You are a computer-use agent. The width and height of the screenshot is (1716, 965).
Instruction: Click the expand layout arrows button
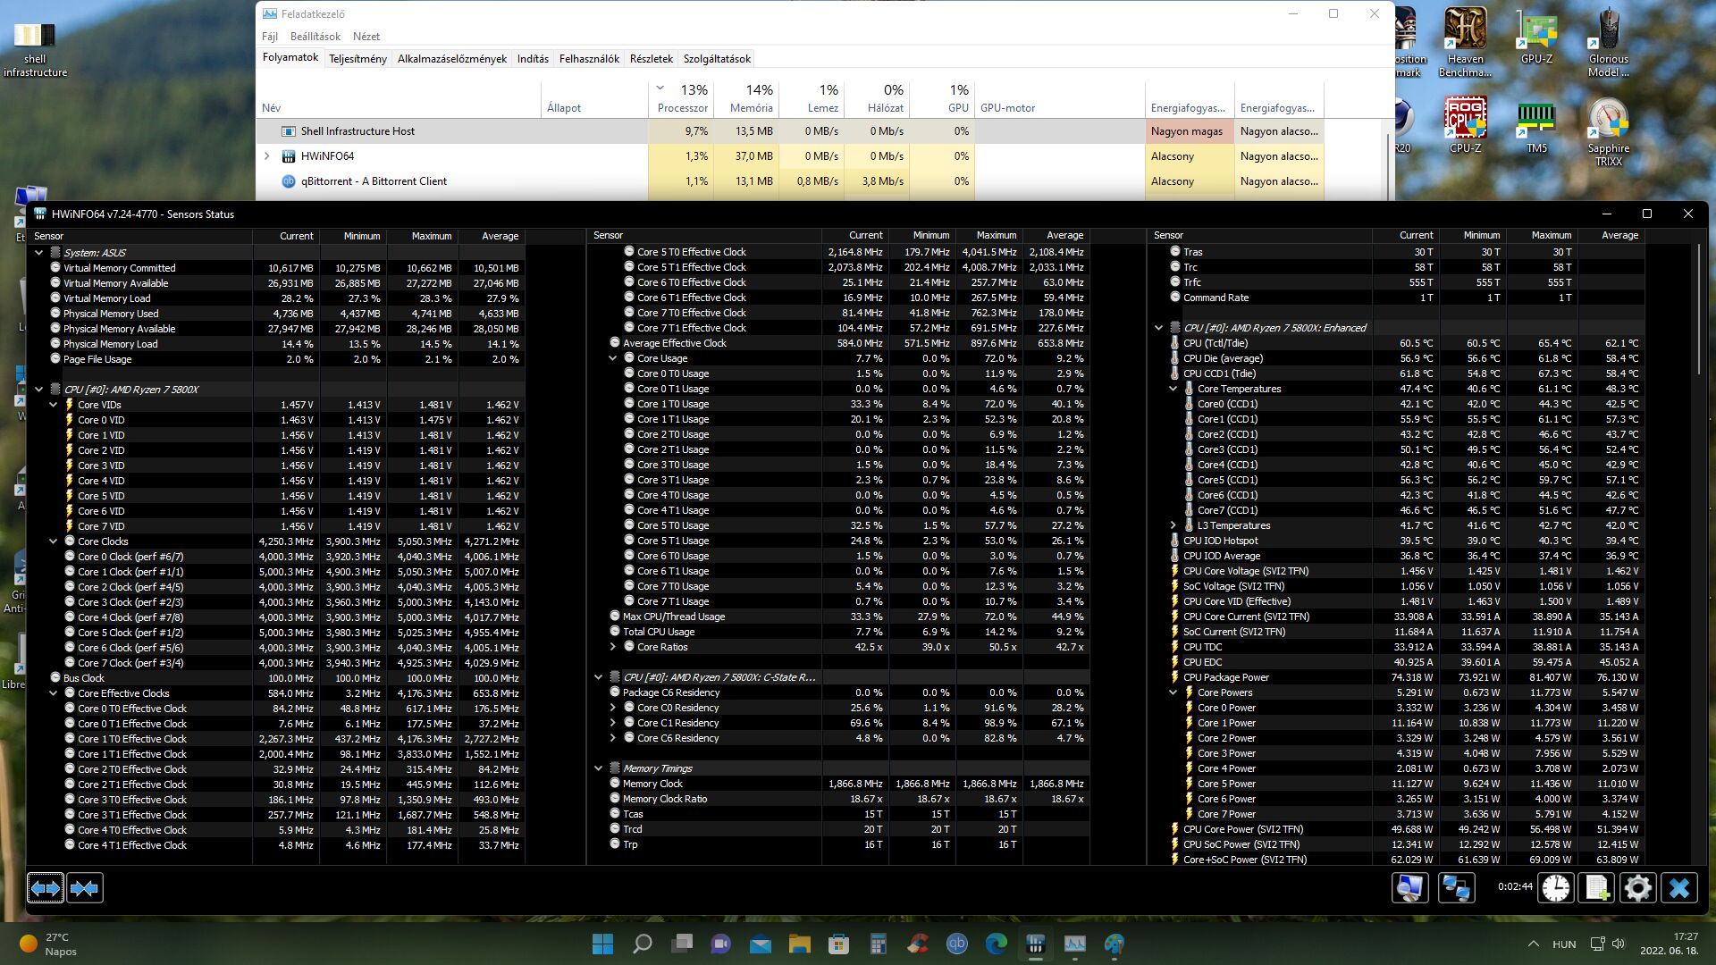[x=46, y=888]
